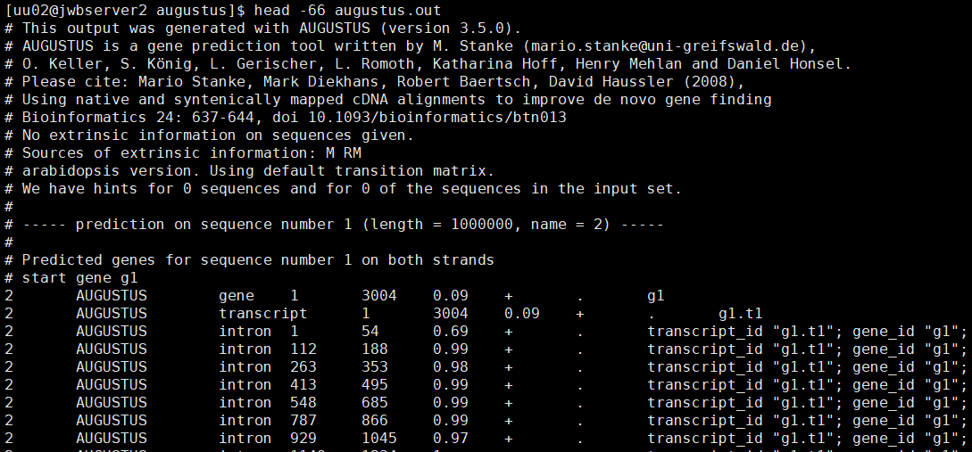Click the g1.t1 ID in the transcript row
The image size is (972, 452).
coord(740,313)
